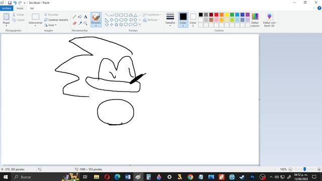Open Photoshop from taskbar
This screenshot has width=322, height=181.
[253, 177]
